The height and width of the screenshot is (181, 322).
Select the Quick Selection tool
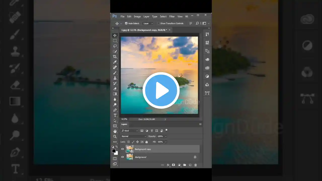tap(115, 51)
